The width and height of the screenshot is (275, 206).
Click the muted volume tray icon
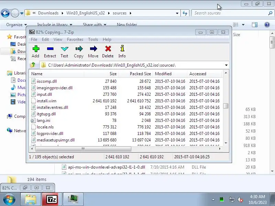pos(240,199)
